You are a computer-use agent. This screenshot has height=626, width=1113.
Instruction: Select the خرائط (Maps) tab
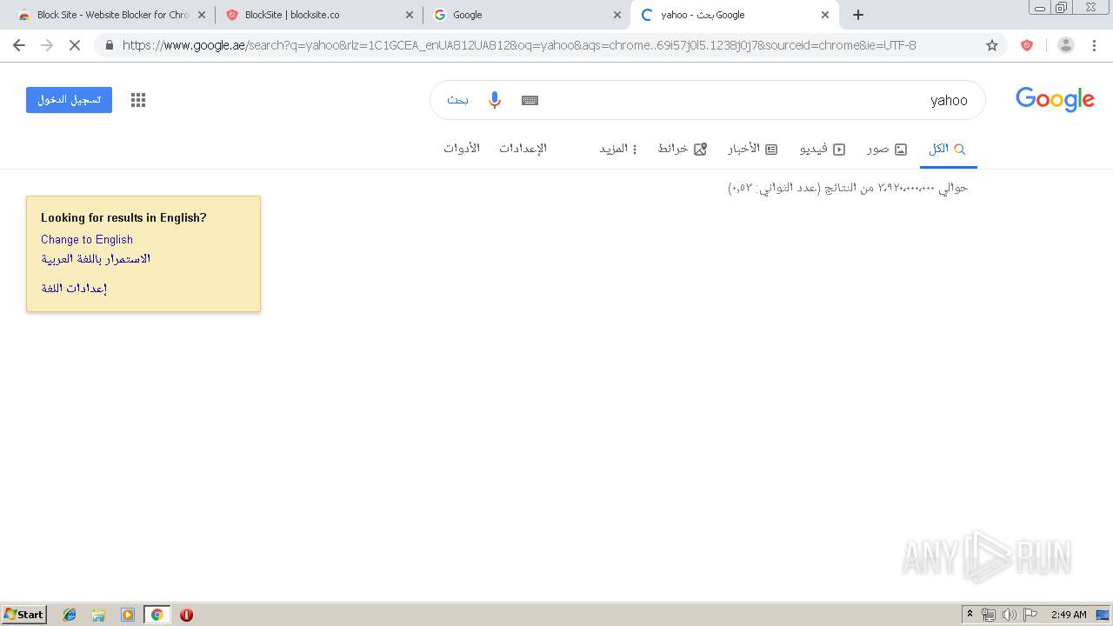[x=682, y=149]
